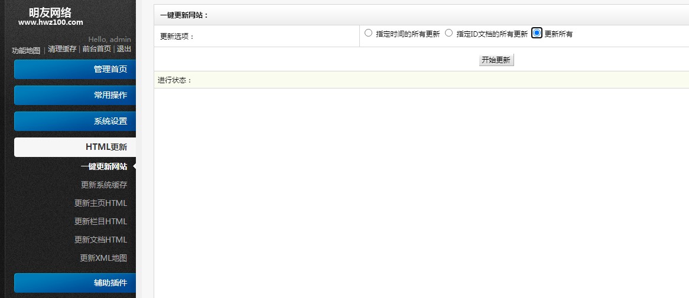
Task: Open '更新系统缓存' submenu item
Action: click(x=103, y=185)
